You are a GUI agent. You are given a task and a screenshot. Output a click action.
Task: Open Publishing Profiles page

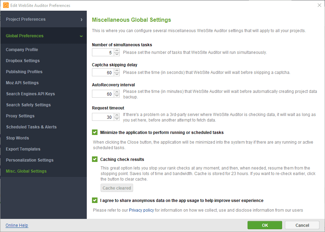click(x=24, y=71)
